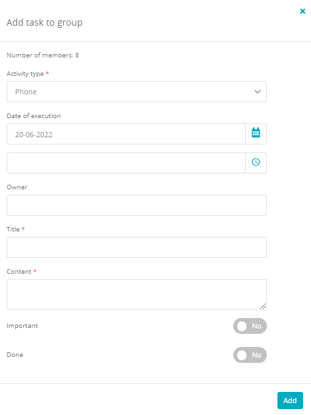Click into the Title input field

coord(136,247)
